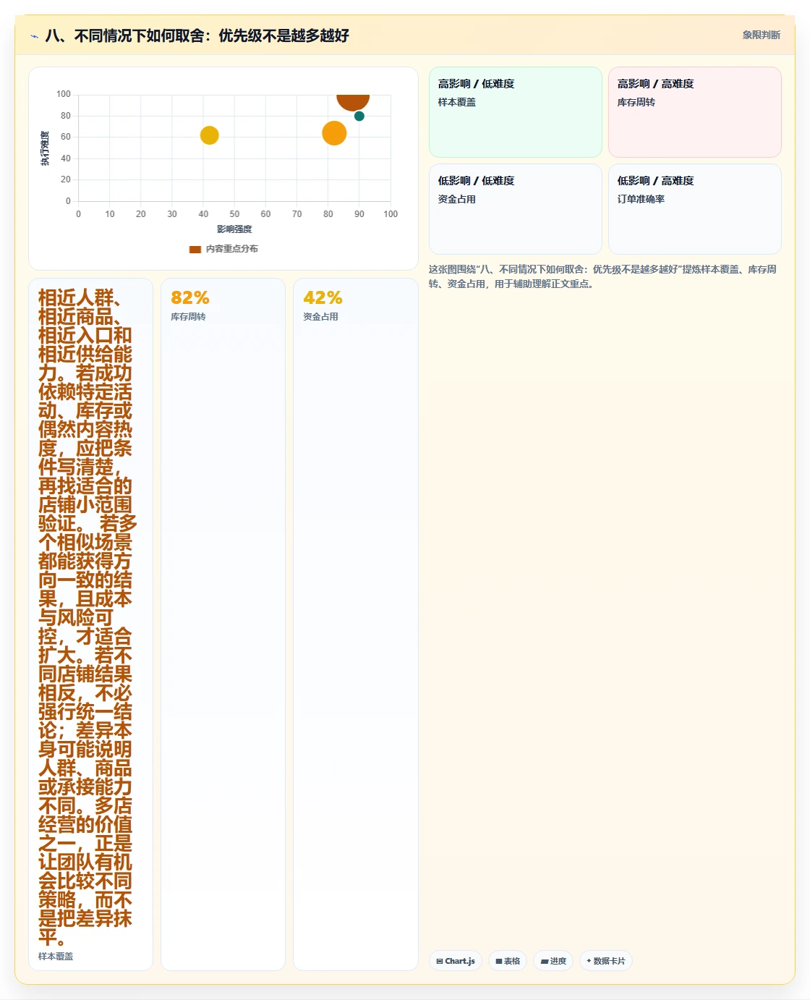Click the section title 八、不同情况下如何取舍
Image resolution: width=810 pixels, height=1000 pixels.
tap(197, 35)
